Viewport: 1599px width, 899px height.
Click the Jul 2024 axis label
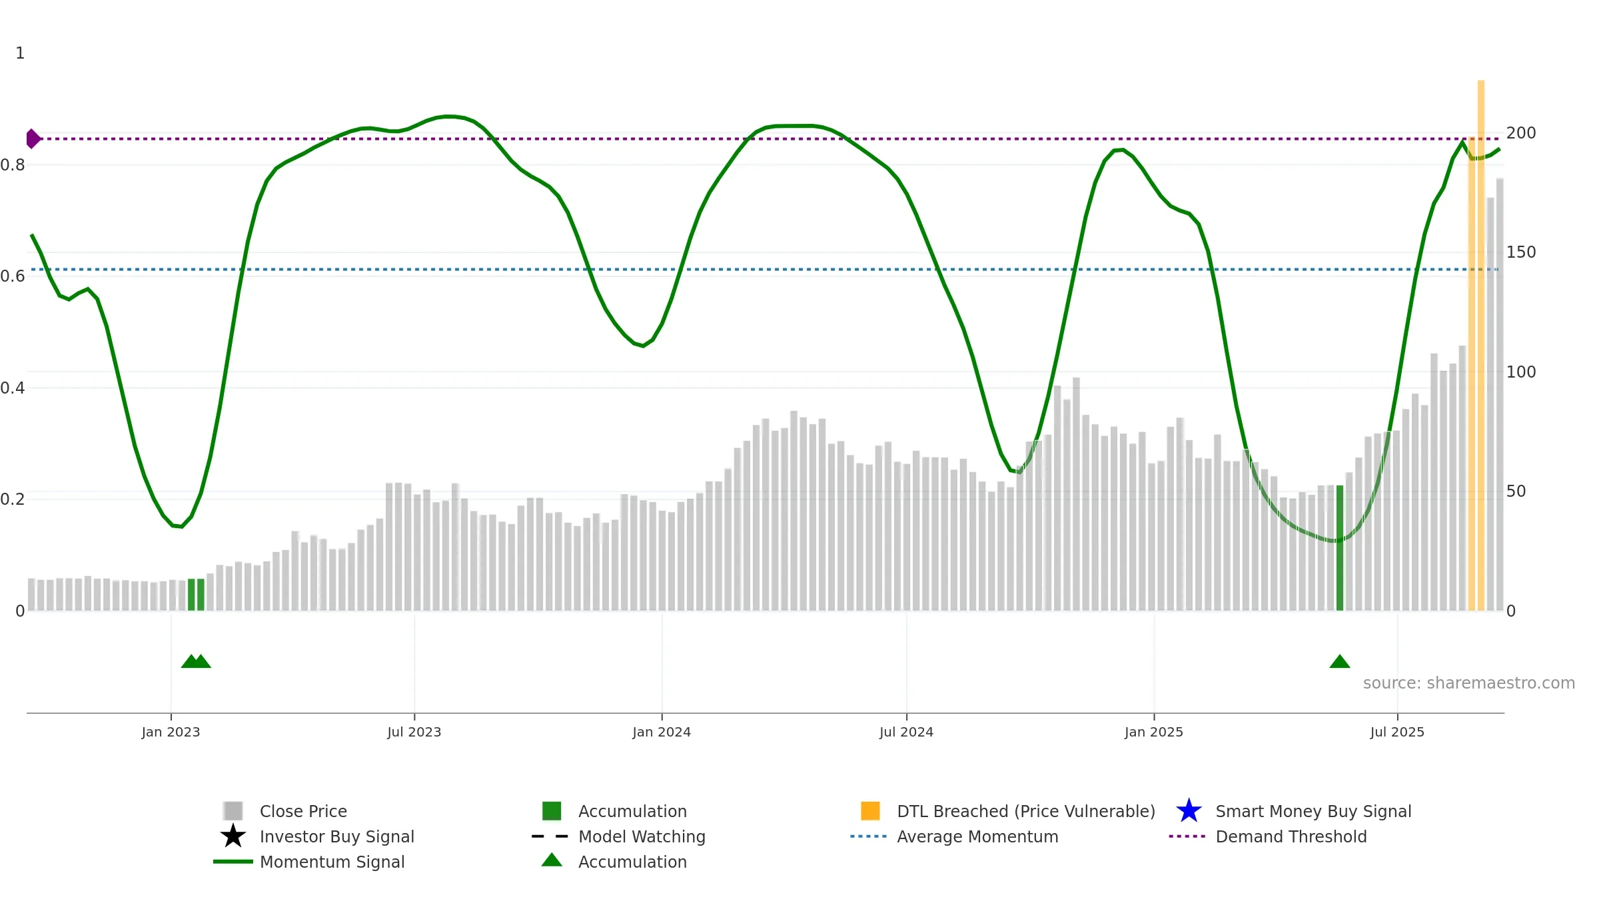point(906,732)
